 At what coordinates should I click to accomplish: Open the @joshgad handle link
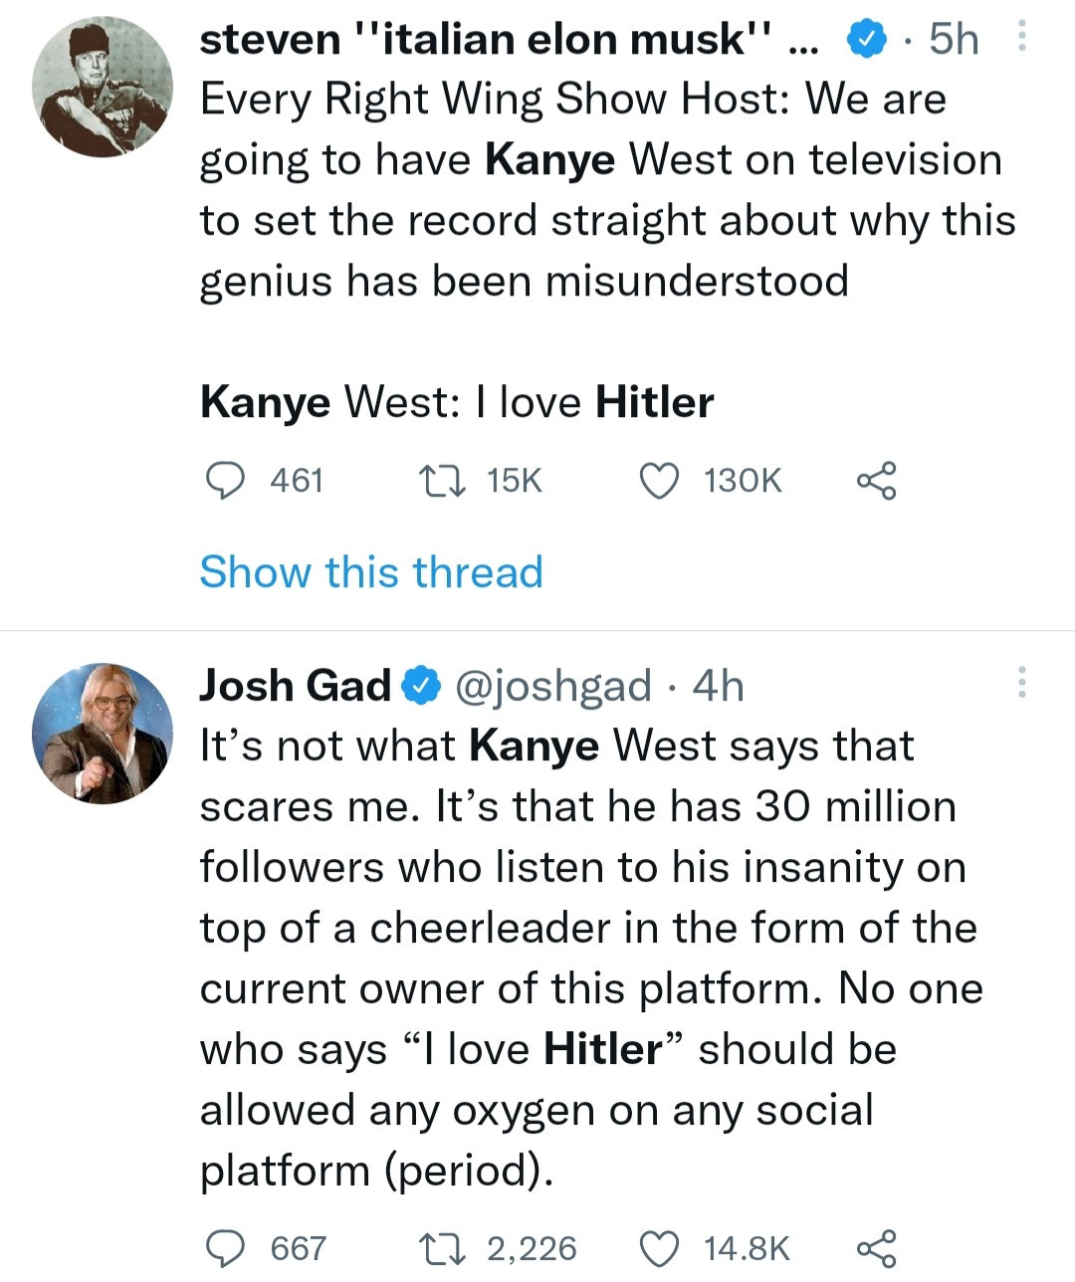pos(552,686)
